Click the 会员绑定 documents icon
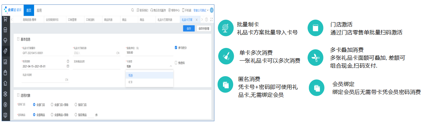Screen dimensions: 424x125 coord(317,88)
